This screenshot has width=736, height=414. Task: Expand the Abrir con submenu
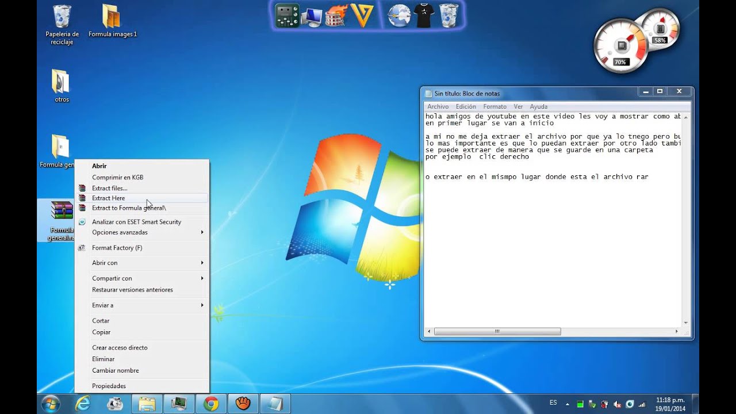point(142,263)
